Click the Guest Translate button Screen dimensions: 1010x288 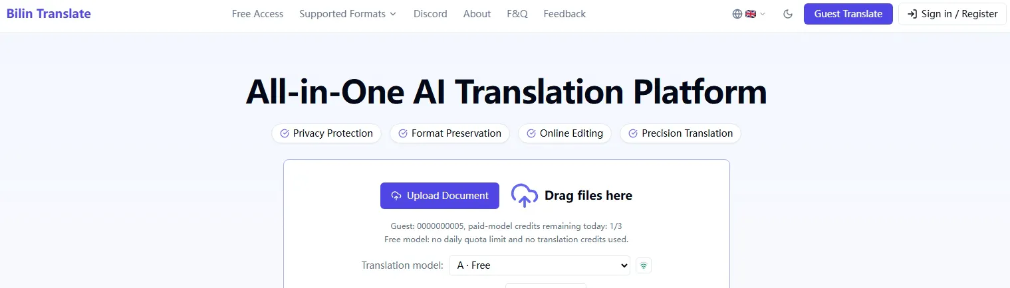point(848,14)
